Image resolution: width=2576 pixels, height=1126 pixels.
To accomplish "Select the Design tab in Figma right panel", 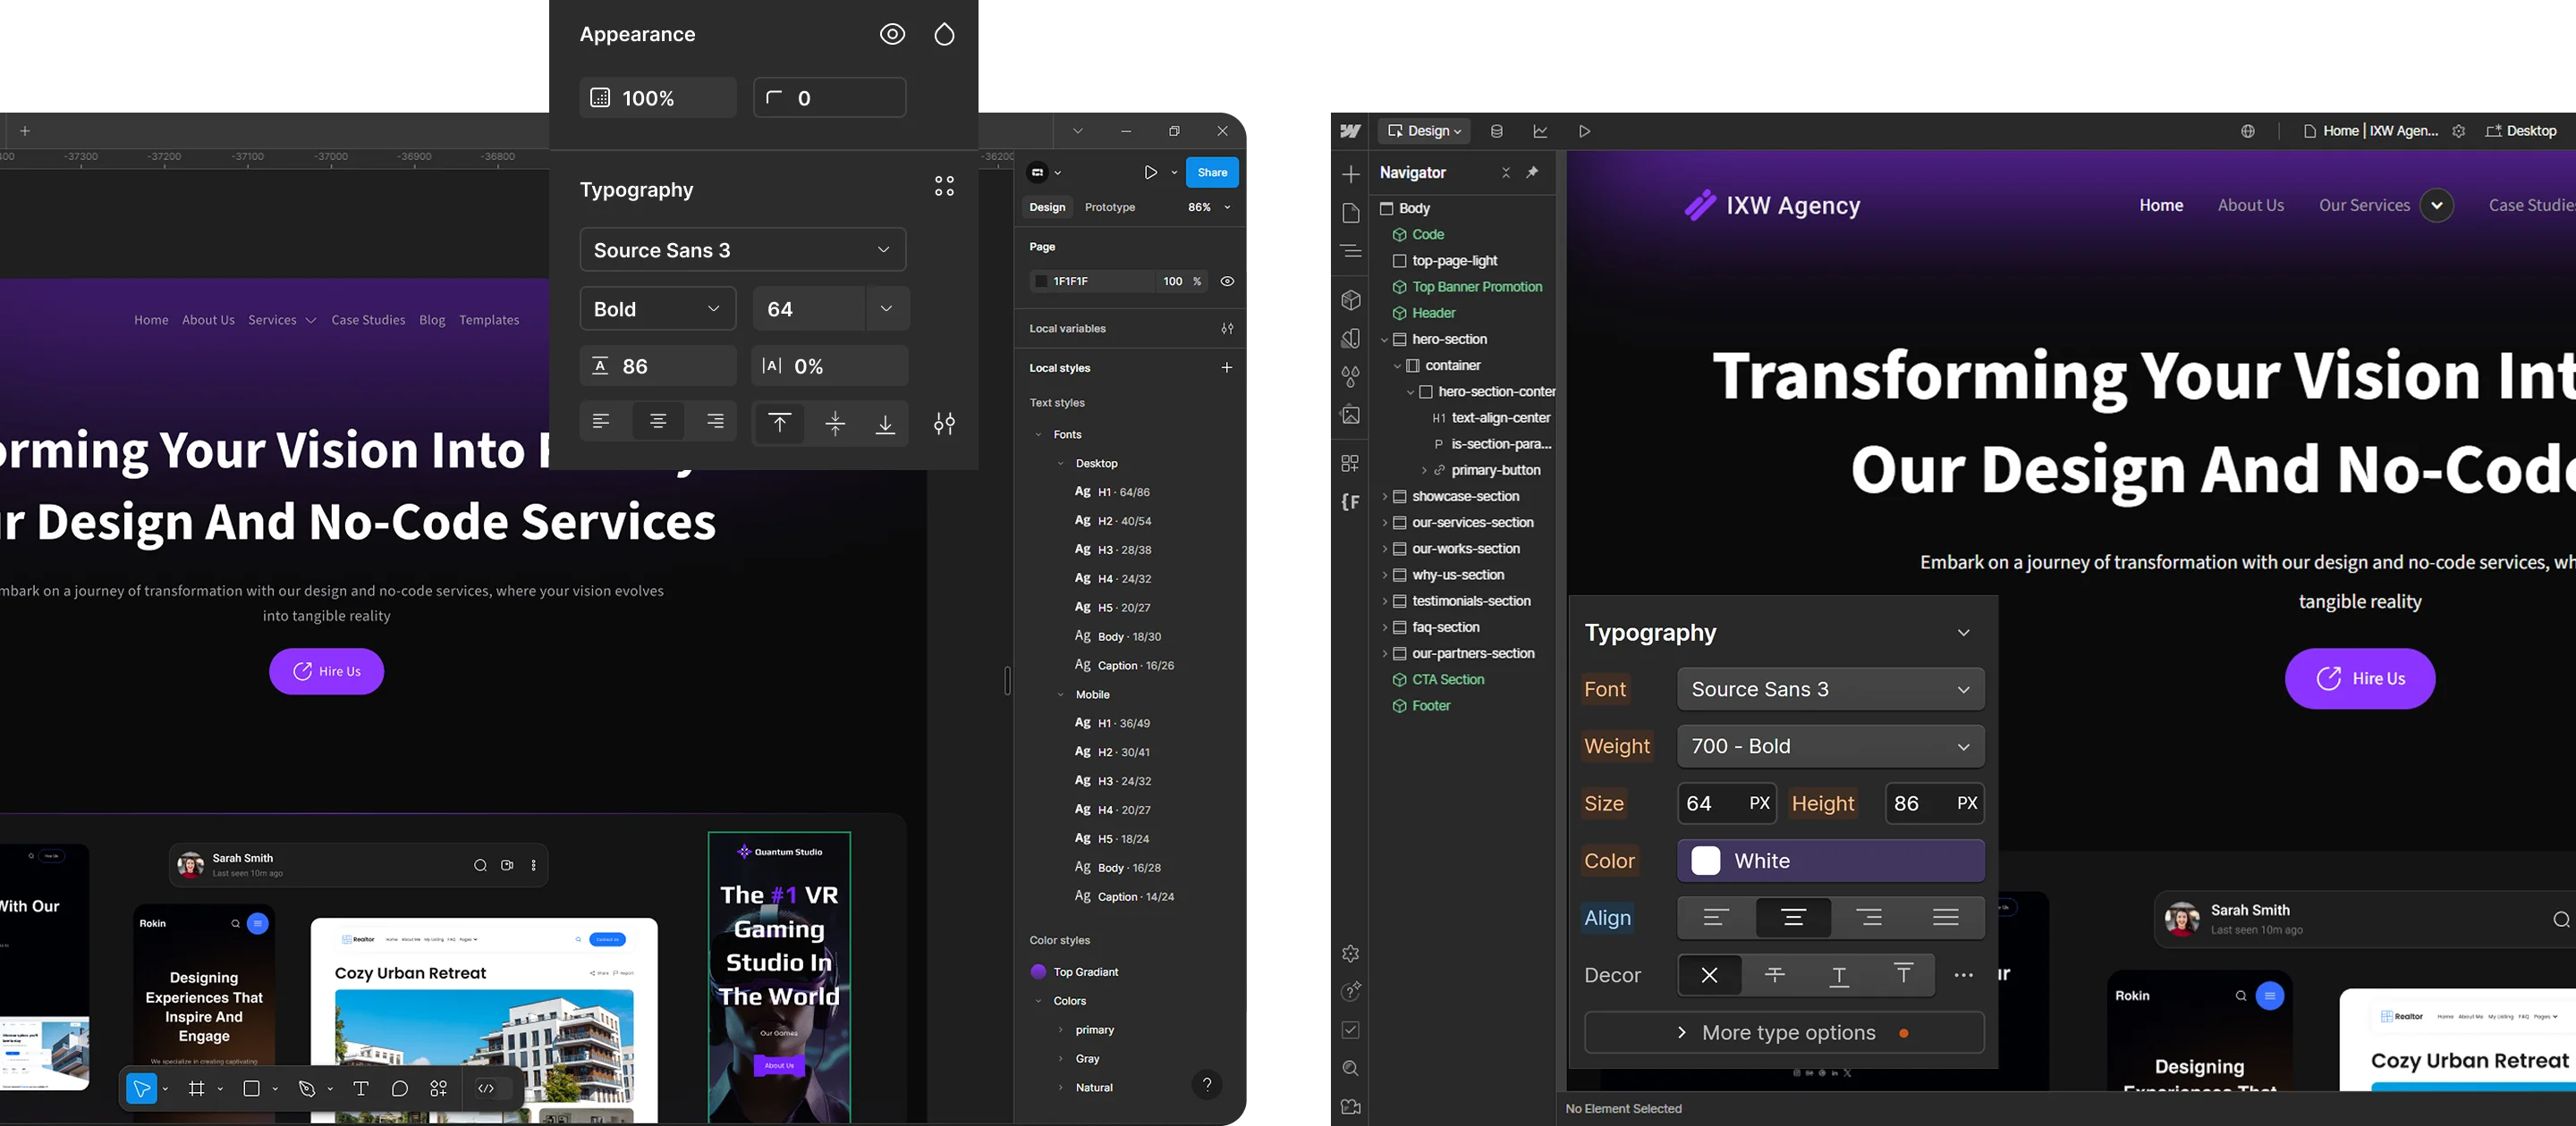I will pos(1047,208).
